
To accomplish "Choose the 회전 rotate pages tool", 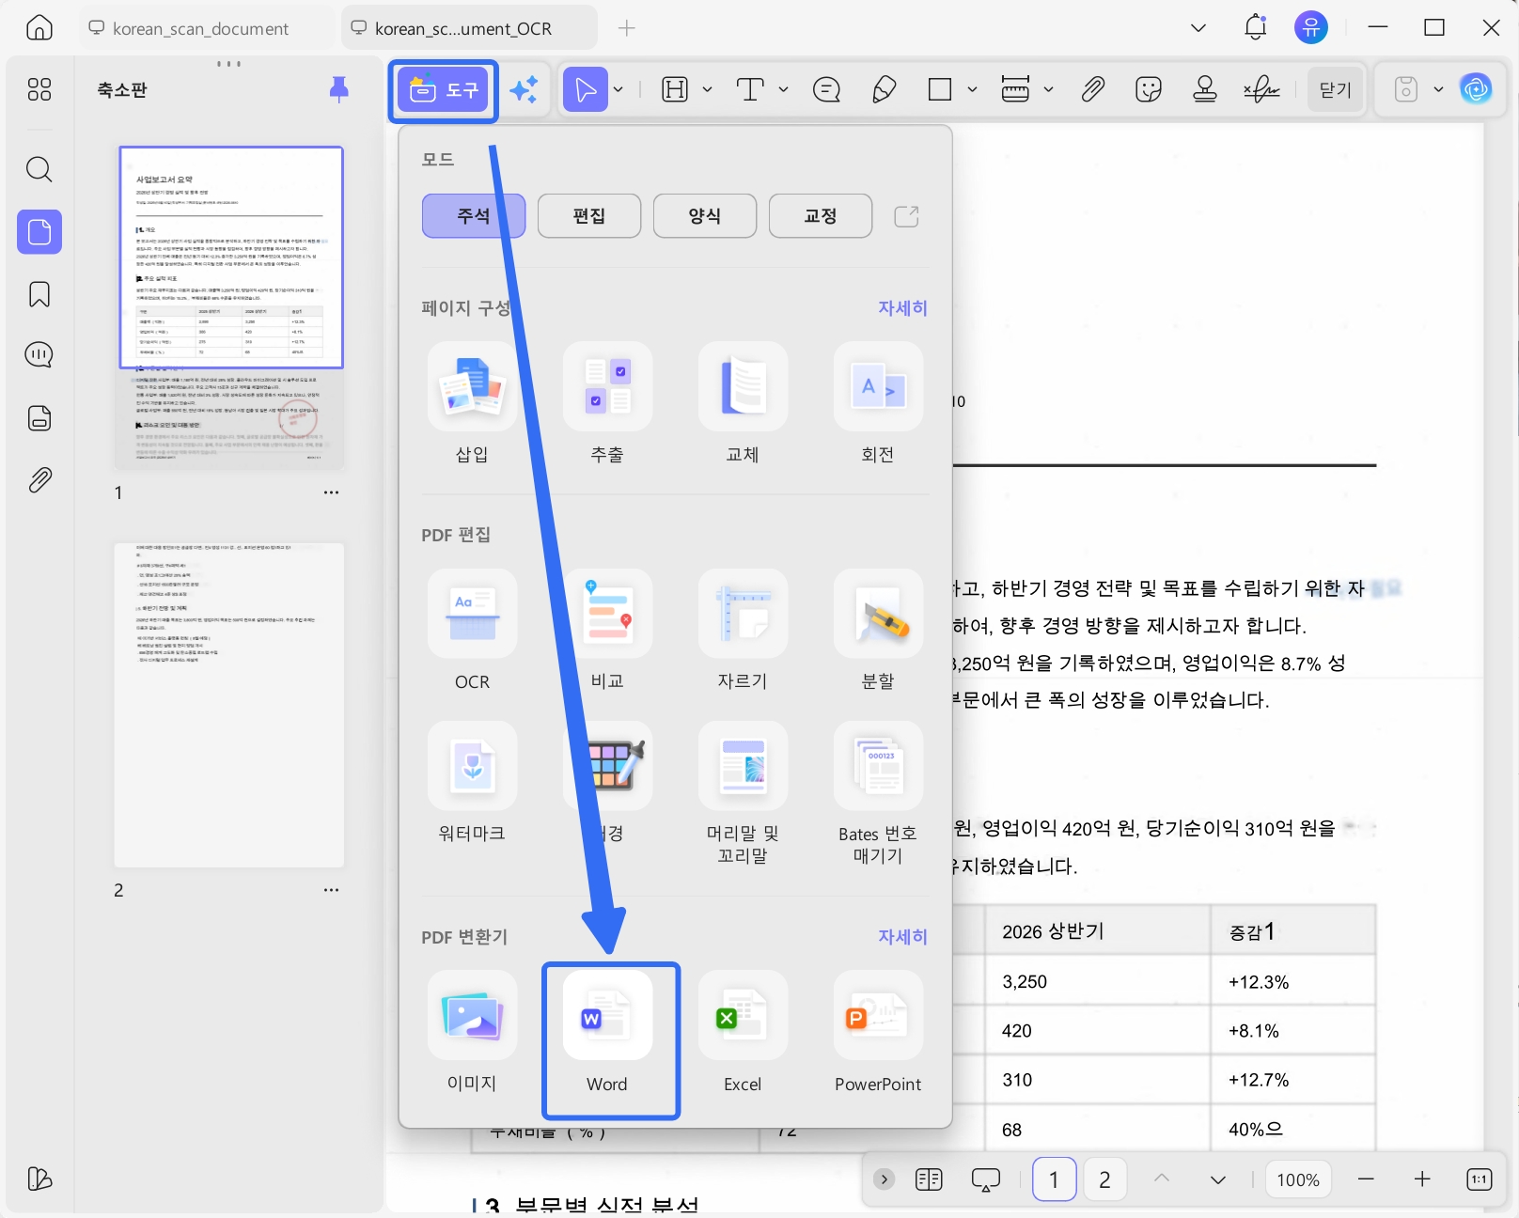I will (x=878, y=404).
